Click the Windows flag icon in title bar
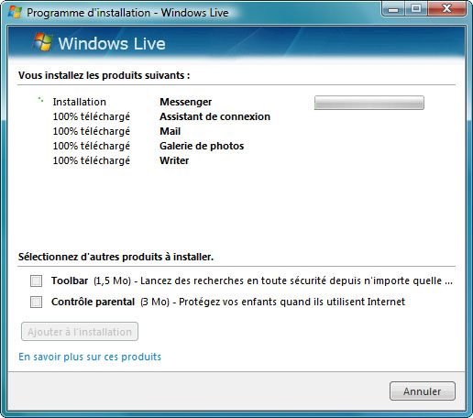Screen dimensions: 473x418 [x=15, y=12]
